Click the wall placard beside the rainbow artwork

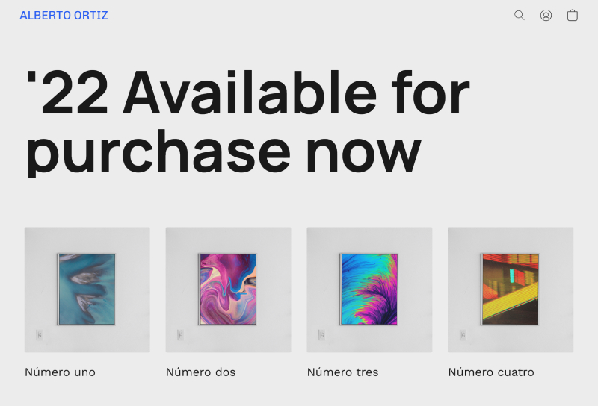pos(321,335)
